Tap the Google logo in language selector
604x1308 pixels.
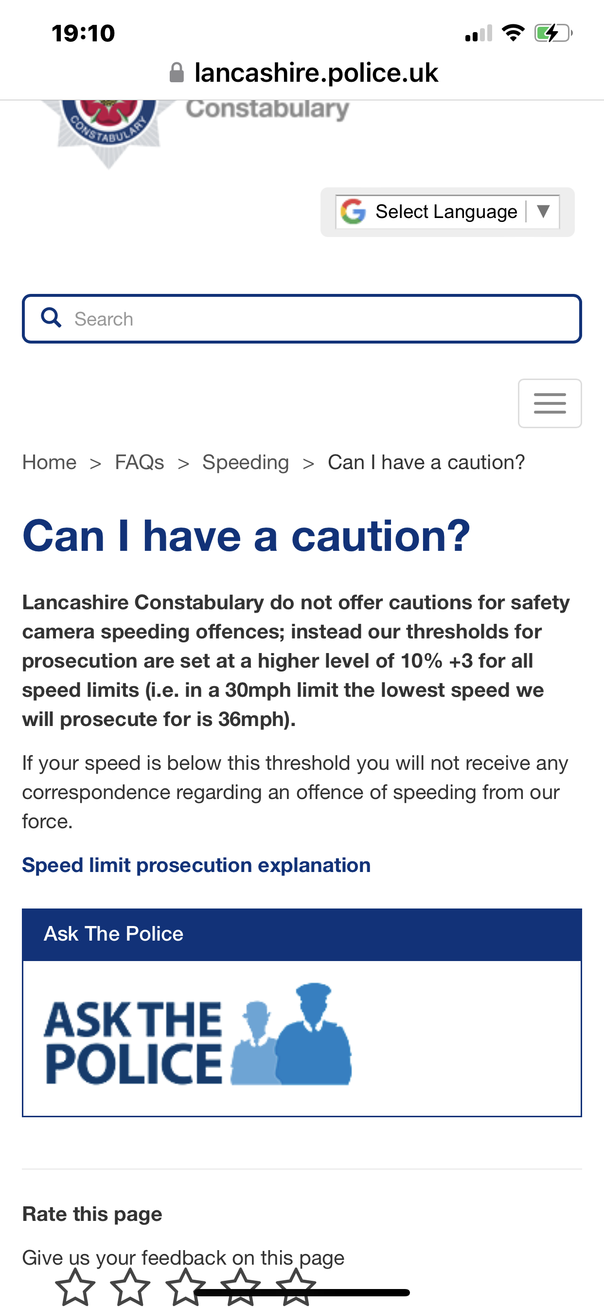pos(353,211)
